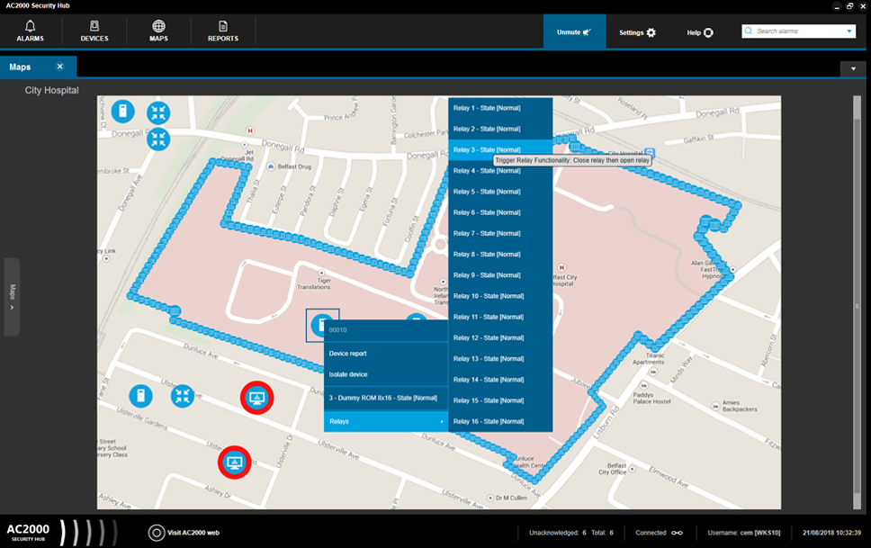Click the Unmute alarm sound button

[x=574, y=32]
